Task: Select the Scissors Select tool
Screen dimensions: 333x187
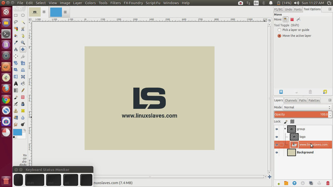Action: [23, 29]
